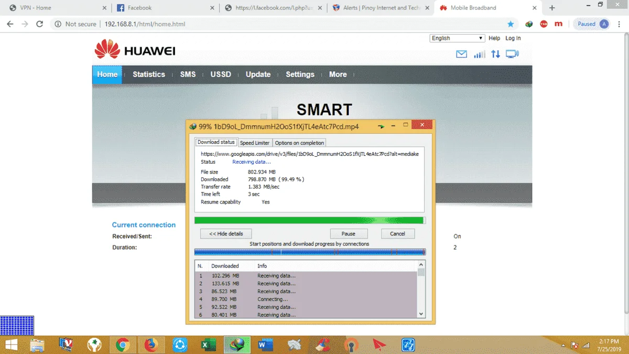629x354 pixels.
Task: Click the Log In link
Action: click(x=513, y=38)
